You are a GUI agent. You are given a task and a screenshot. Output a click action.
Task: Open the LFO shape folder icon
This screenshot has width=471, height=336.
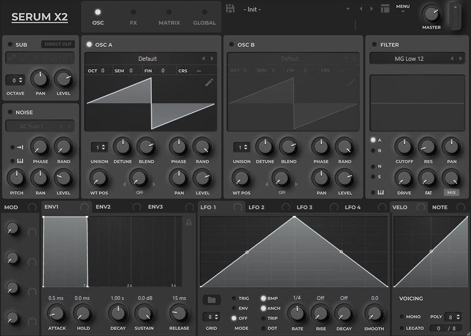tap(211, 300)
